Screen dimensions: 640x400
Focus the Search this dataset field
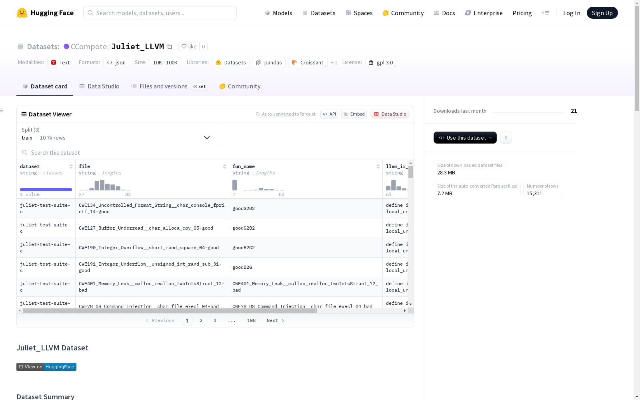coord(215,152)
